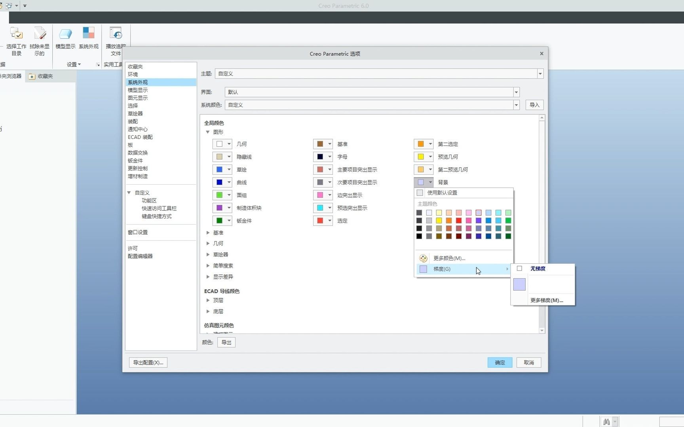The height and width of the screenshot is (427, 684).
Task: Select 增材制造 in the options list
Action: [161, 176]
